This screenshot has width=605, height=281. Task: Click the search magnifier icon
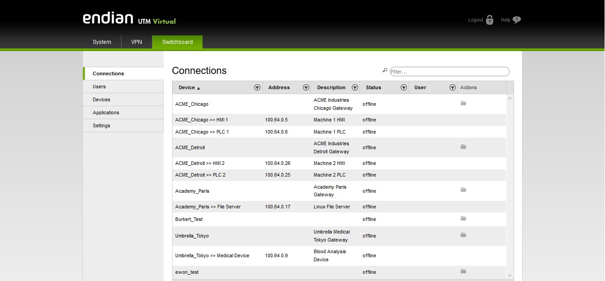[x=385, y=71]
